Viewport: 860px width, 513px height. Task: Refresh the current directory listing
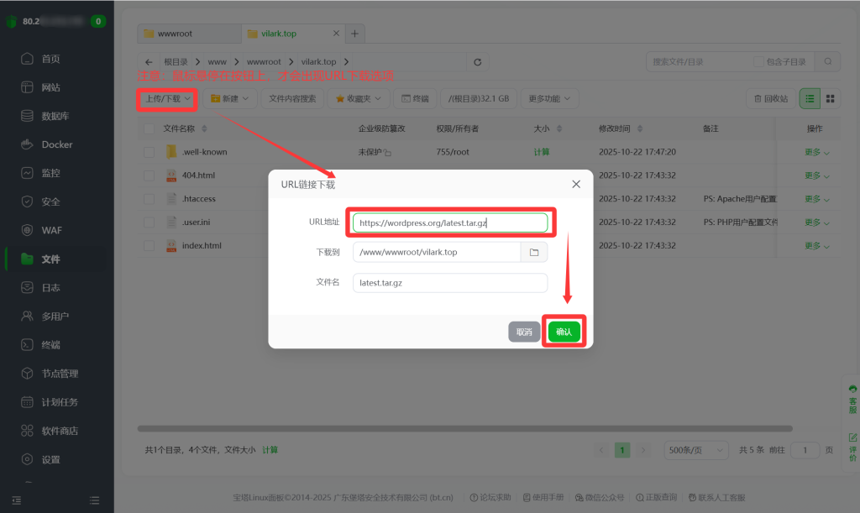coord(477,61)
